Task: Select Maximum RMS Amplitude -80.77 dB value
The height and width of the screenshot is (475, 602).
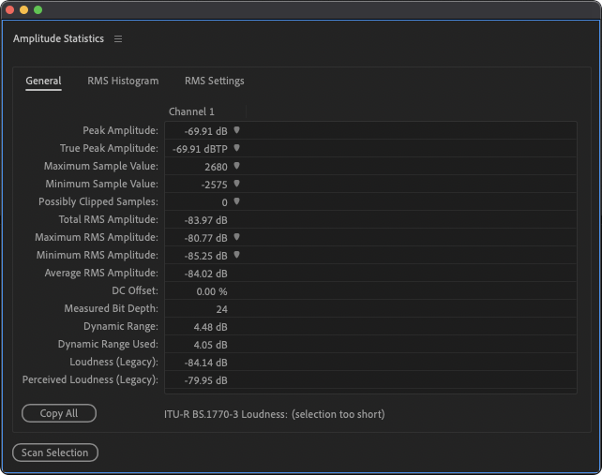Action: pyautogui.click(x=205, y=238)
